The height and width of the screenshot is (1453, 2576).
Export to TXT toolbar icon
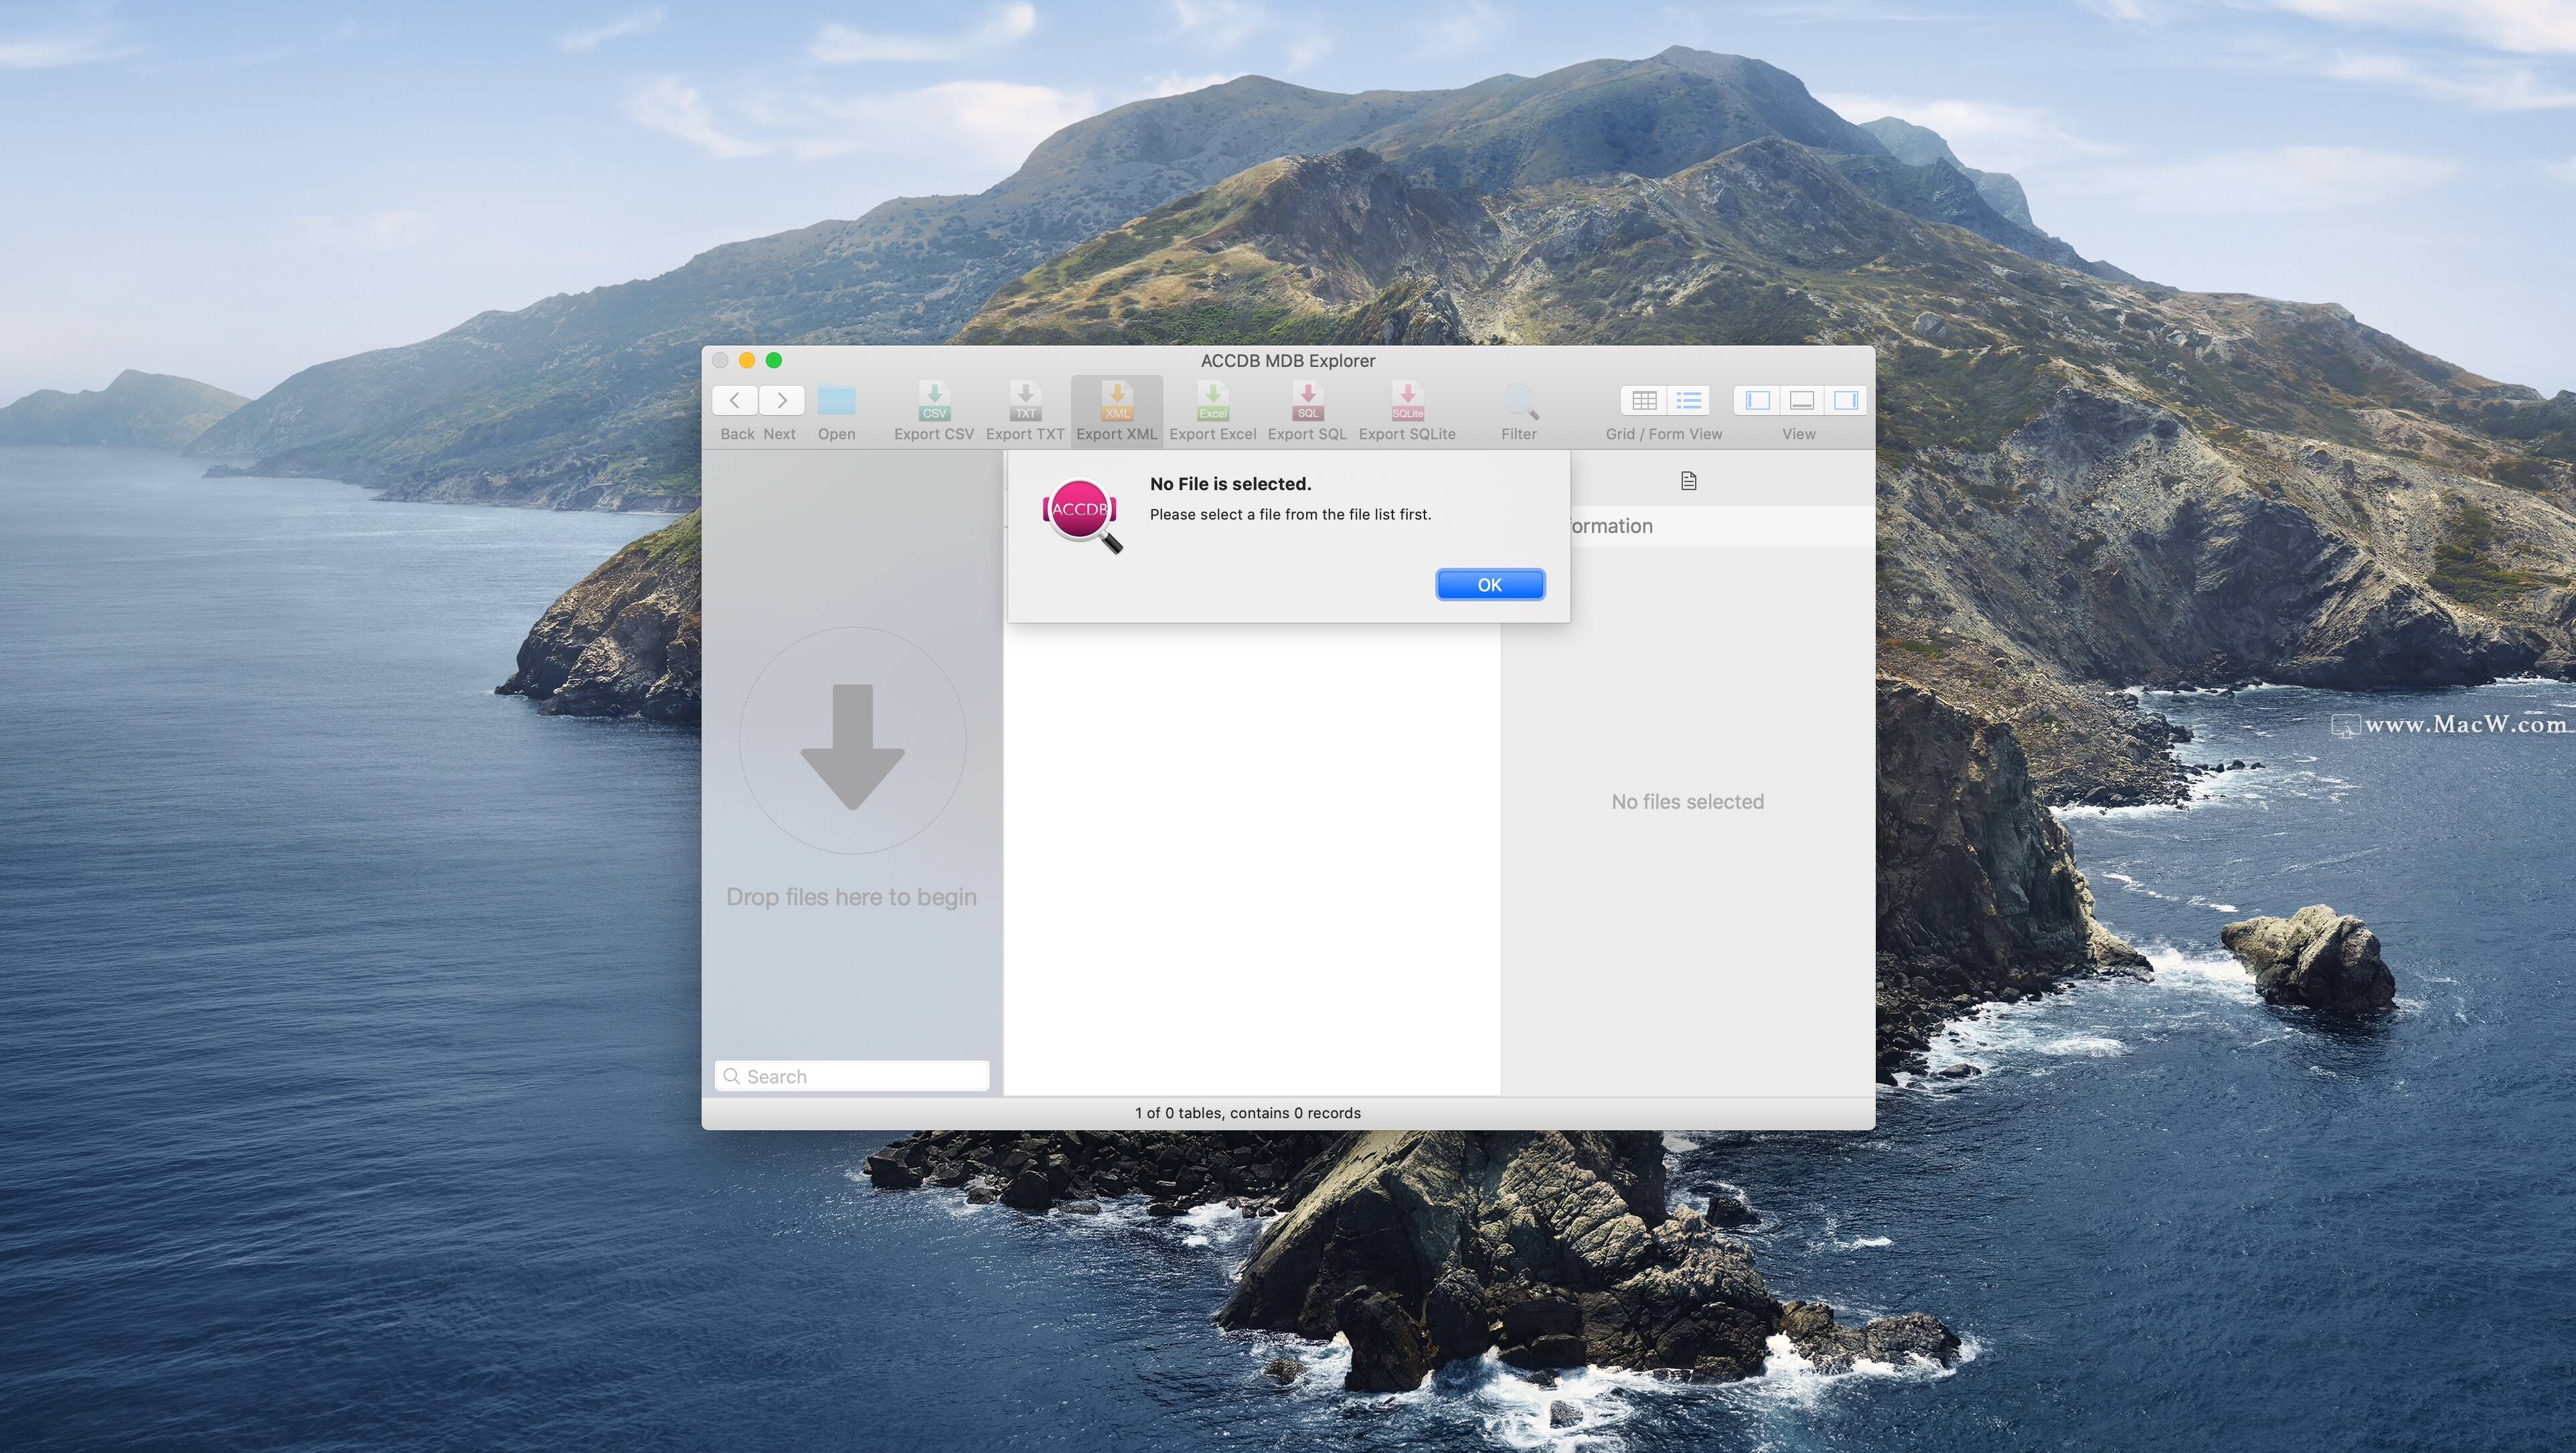click(x=1025, y=400)
